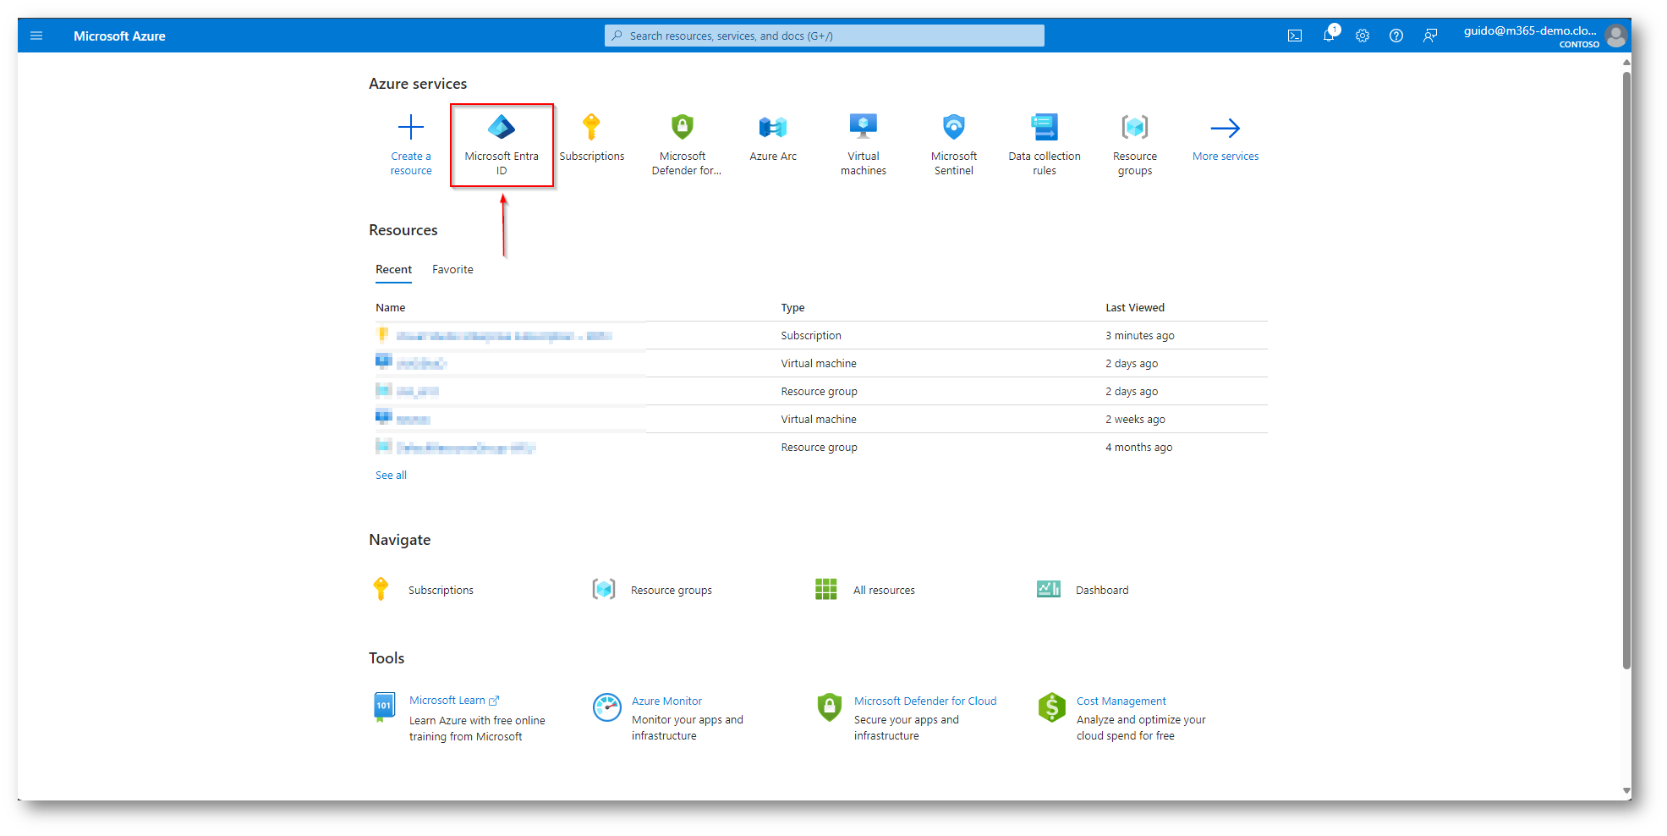This screenshot has height=836, width=1667.
Task: Open Microsoft Entra ID service
Action: coord(501,142)
